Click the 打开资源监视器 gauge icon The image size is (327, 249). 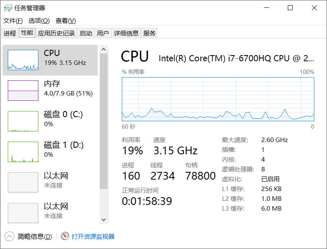[65, 236]
